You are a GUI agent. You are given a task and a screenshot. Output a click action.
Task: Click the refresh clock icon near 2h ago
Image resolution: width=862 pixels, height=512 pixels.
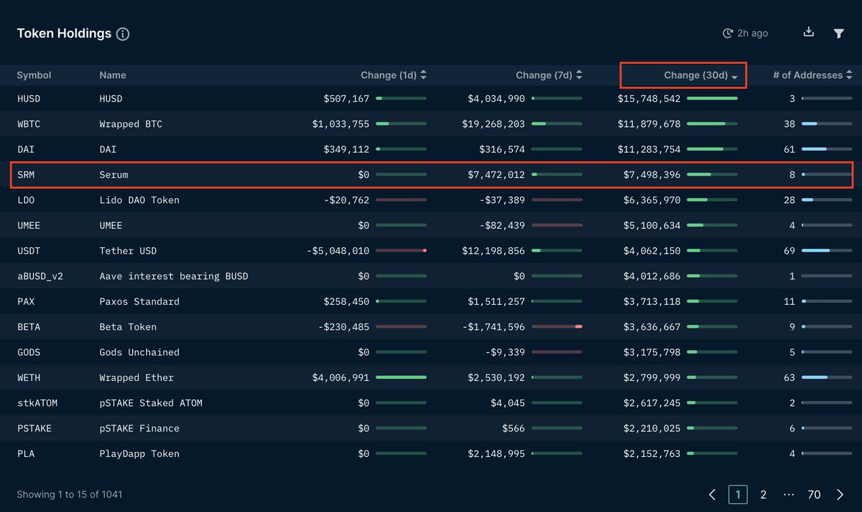pyautogui.click(x=728, y=34)
